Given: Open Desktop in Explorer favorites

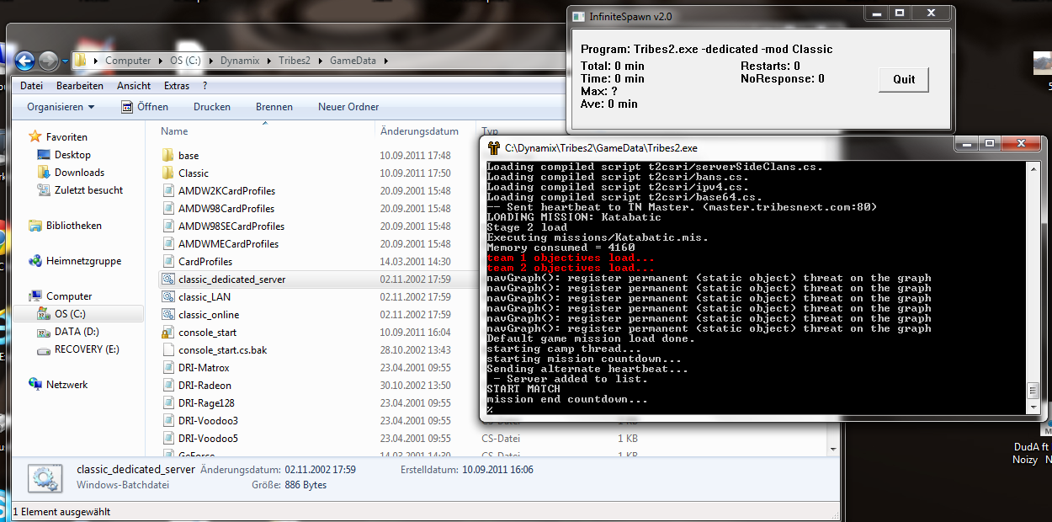Looking at the screenshot, I should [72, 155].
